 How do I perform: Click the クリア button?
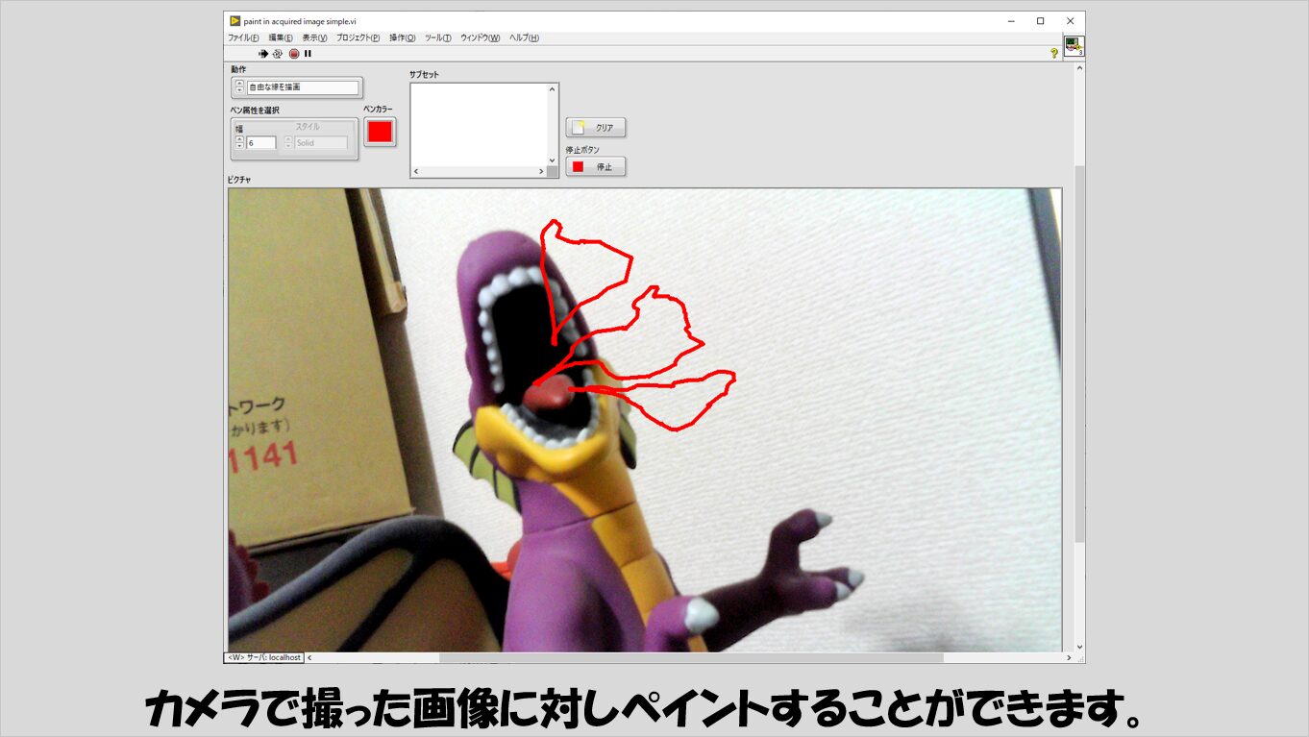pos(596,127)
